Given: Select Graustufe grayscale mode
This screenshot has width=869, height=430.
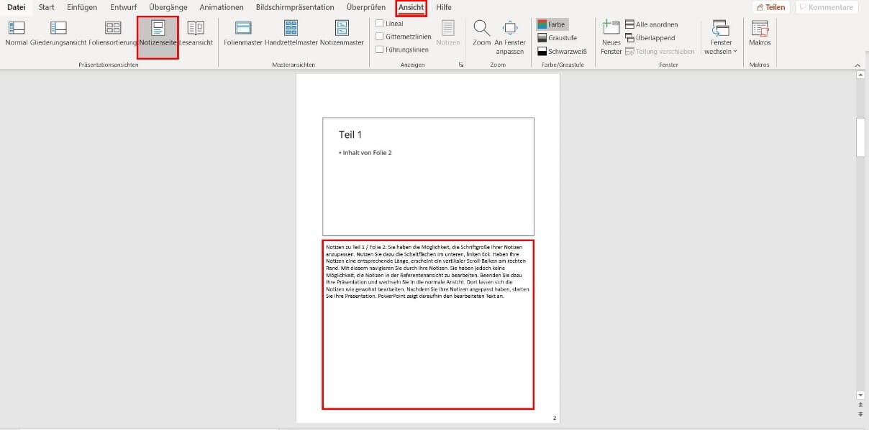Looking at the screenshot, I should 558,38.
